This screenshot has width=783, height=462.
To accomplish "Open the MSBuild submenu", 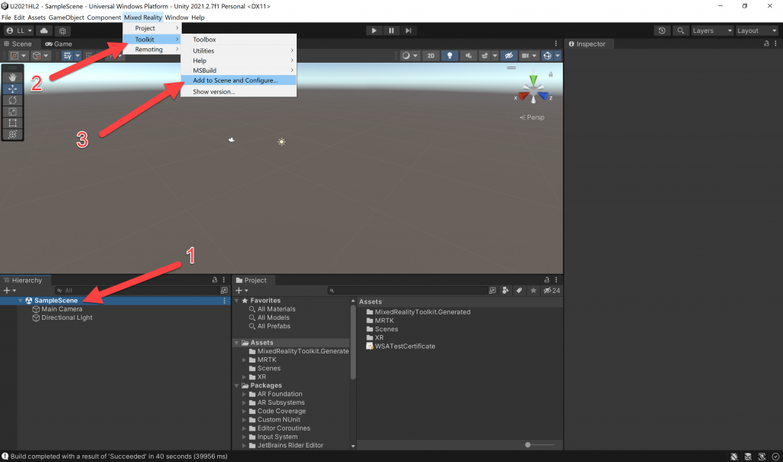I will point(239,70).
